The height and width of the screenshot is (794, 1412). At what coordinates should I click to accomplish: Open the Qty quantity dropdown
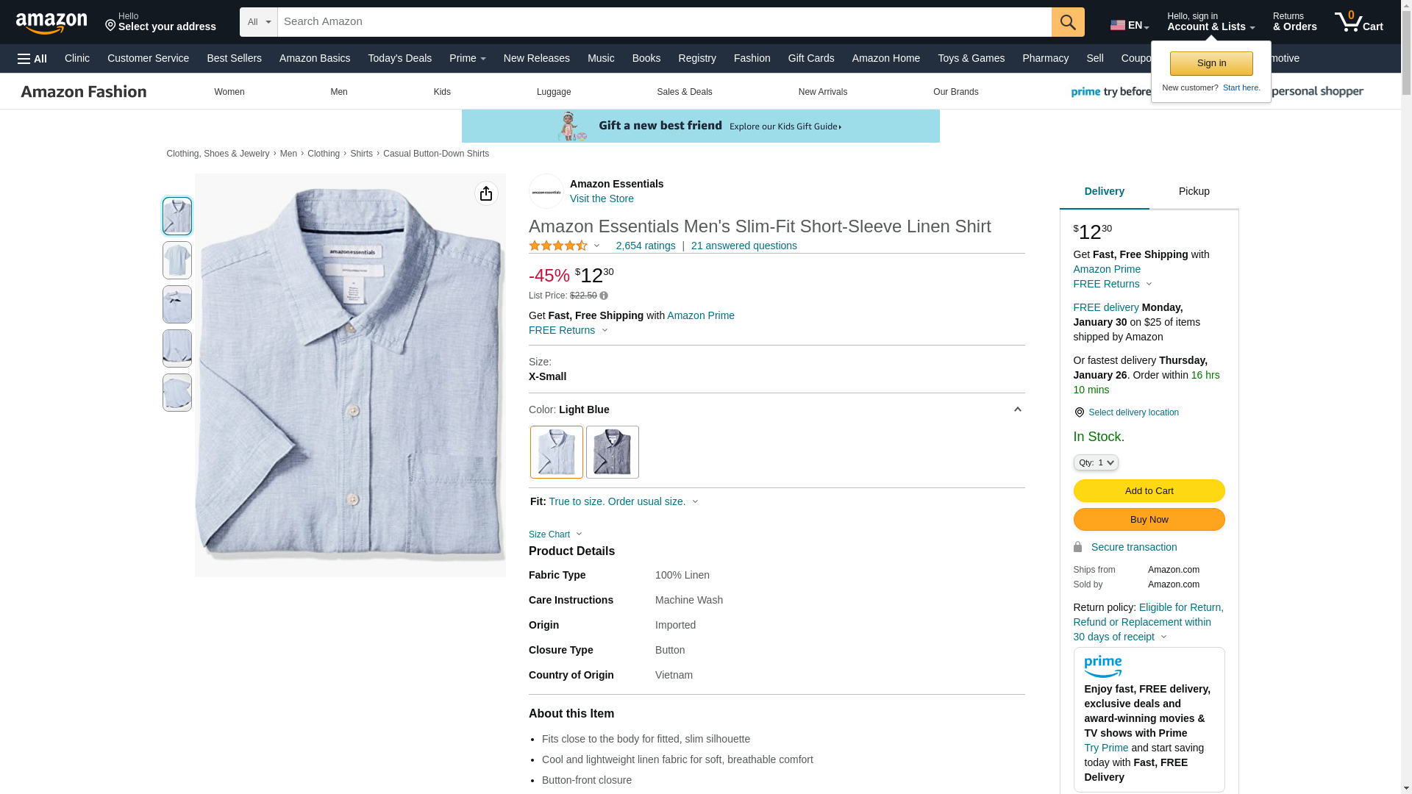[1096, 462]
